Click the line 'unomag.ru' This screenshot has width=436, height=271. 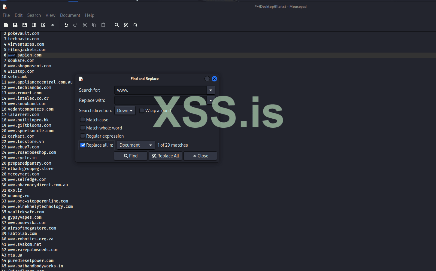(x=19, y=196)
